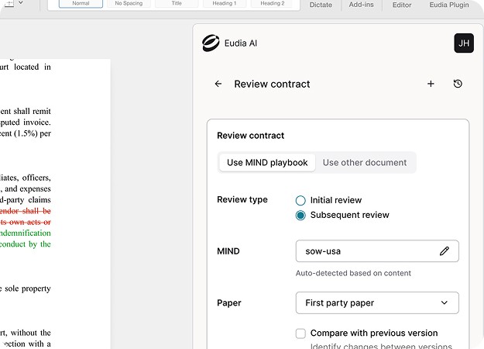Click the 'Auto-detected based on content' text
The image size is (484, 349).
(353, 273)
